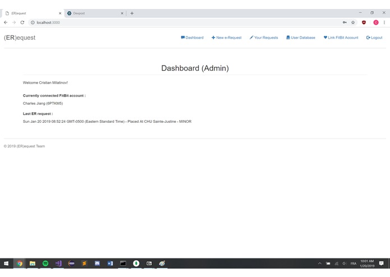Open saved passwords key icon
The height and width of the screenshot is (277, 390).
[345, 22]
